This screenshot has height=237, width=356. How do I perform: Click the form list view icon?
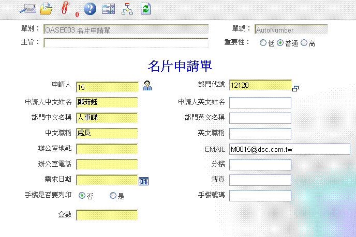[108, 8]
